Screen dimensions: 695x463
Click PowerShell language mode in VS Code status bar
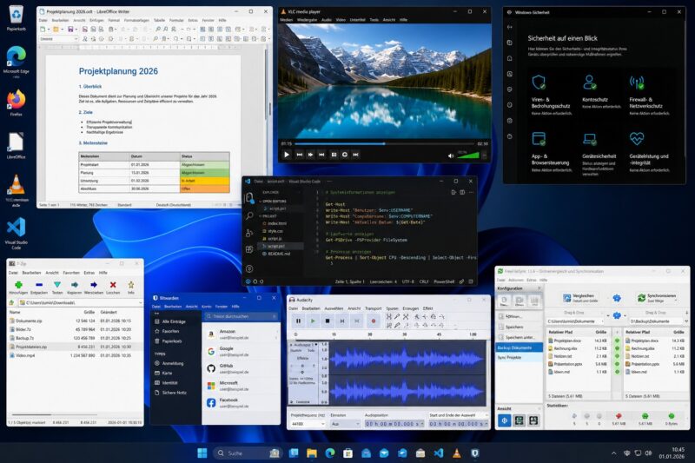[444, 281]
